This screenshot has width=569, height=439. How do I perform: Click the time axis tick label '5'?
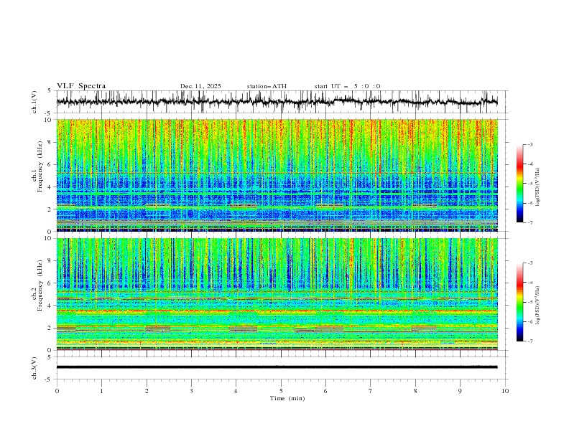coord(281,391)
